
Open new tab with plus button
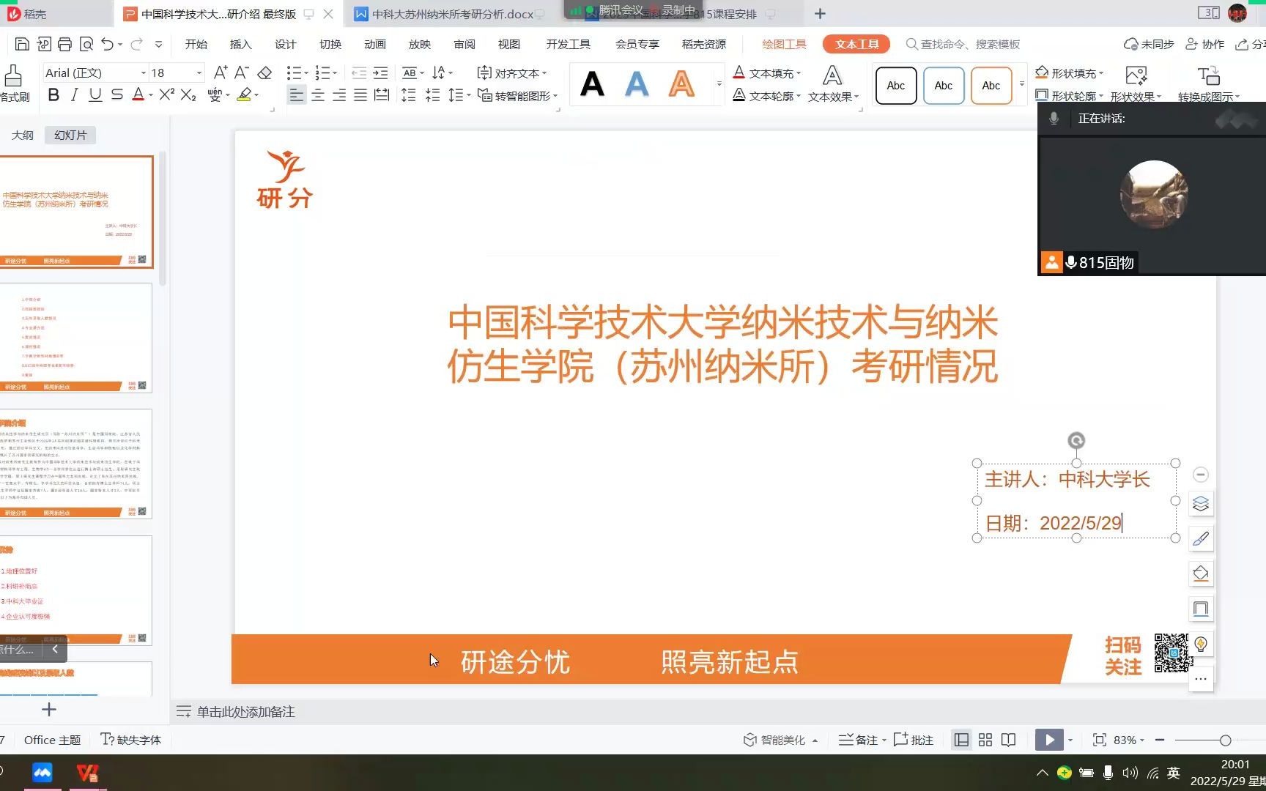click(x=820, y=14)
